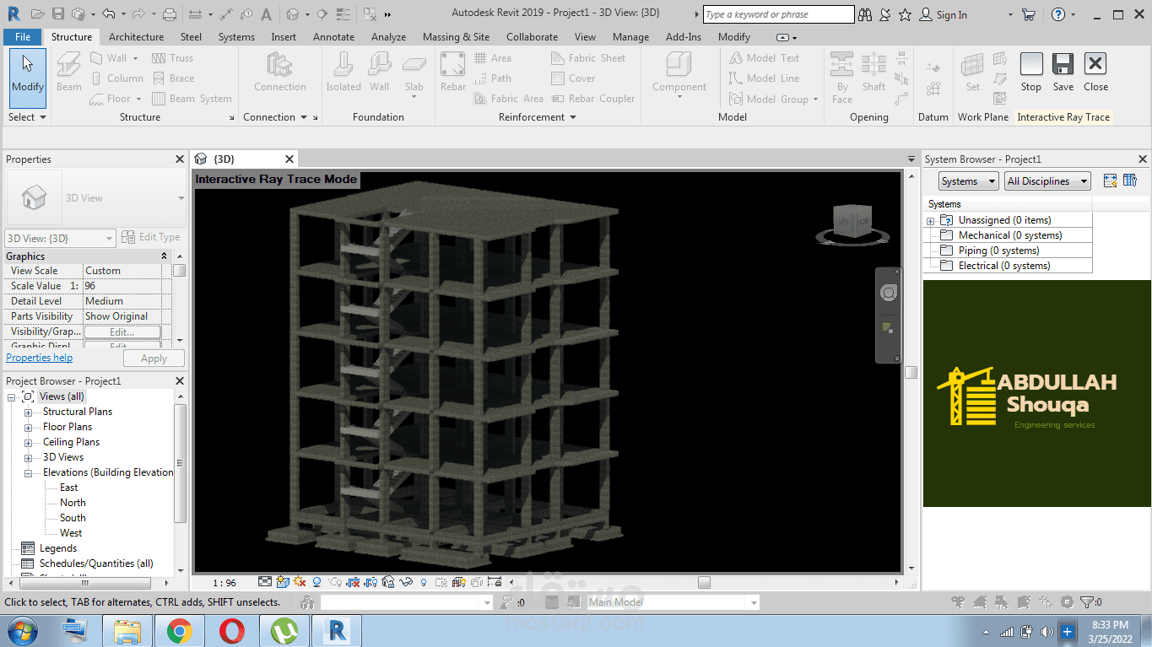Collapse the Graphics properties section

click(x=165, y=256)
